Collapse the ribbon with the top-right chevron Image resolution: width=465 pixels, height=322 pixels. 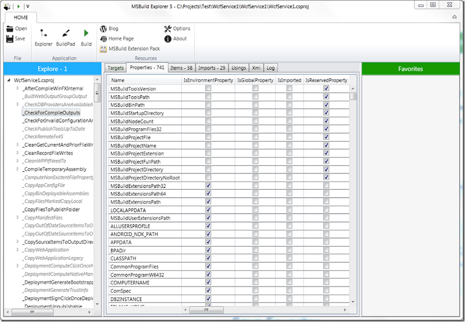(455, 17)
